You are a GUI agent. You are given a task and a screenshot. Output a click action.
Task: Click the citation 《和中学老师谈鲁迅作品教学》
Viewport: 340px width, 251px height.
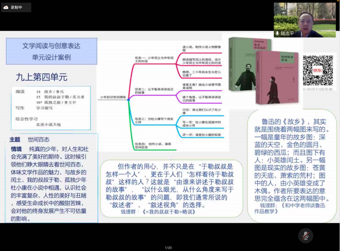(x=289, y=208)
